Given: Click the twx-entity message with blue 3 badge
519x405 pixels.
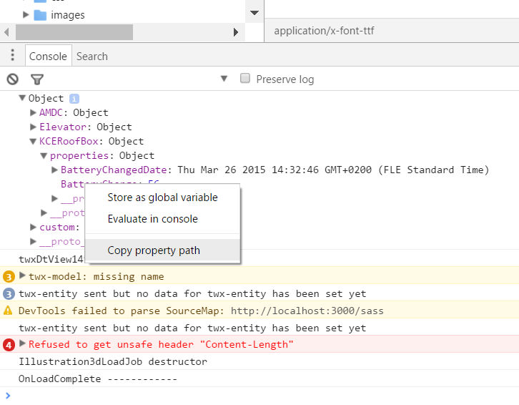Looking at the screenshot, I should 192,293.
